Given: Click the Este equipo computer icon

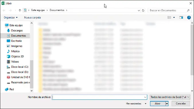Looking at the screenshot, I should [x=7, y=25].
